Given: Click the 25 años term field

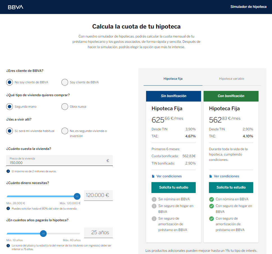Looking at the screenshot, I should coord(98,232).
